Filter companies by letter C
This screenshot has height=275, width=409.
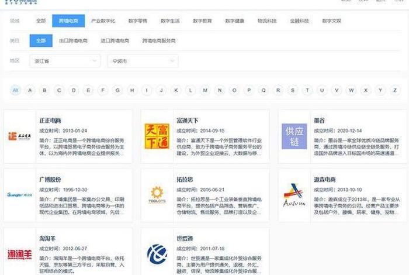(x=59, y=90)
